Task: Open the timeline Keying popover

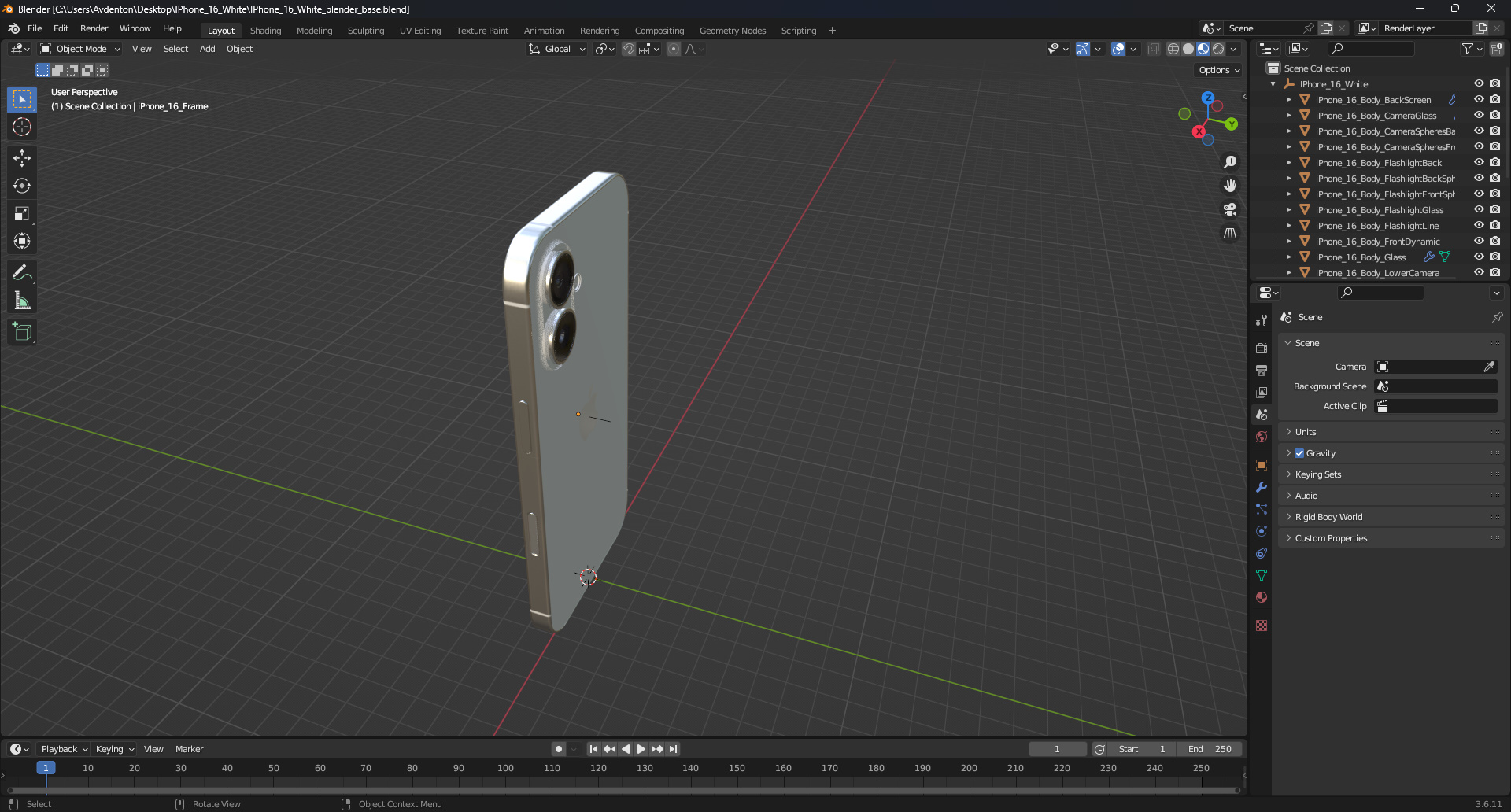Action: coord(114,749)
